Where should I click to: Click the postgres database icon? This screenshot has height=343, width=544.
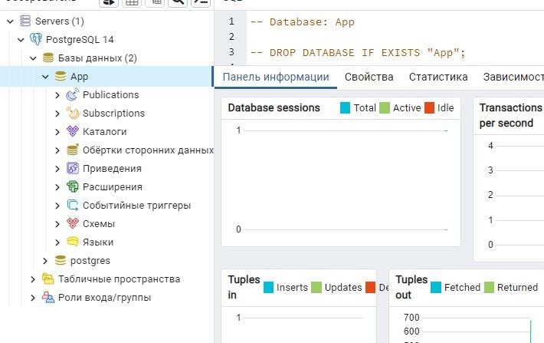coord(61,260)
